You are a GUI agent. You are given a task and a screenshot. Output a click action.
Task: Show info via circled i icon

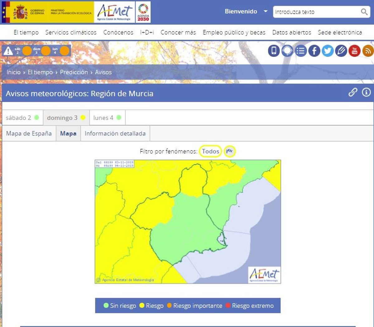tap(366, 92)
